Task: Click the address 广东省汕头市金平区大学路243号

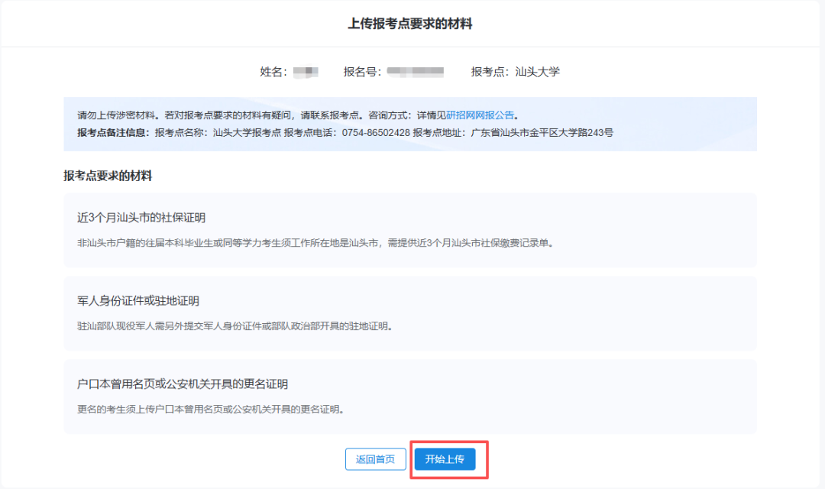Action: coord(542,133)
